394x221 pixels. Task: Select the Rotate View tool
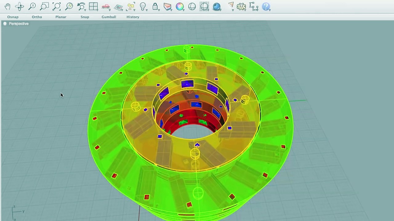[x=19, y=6]
